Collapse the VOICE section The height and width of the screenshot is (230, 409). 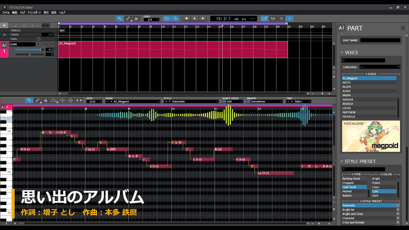coord(342,52)
